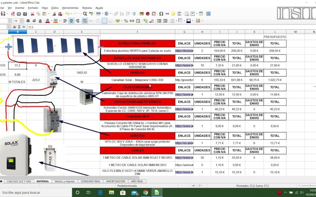The image size is (316, 197).
Task: Align cell content right
Action: [x=77, y=21]
